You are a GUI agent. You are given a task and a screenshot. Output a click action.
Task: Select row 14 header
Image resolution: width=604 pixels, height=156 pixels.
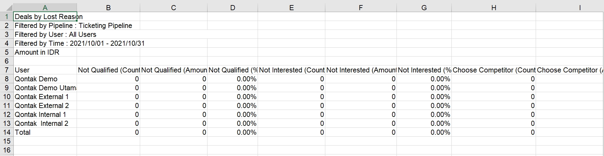pyautogui.click(x=7, y=132)
